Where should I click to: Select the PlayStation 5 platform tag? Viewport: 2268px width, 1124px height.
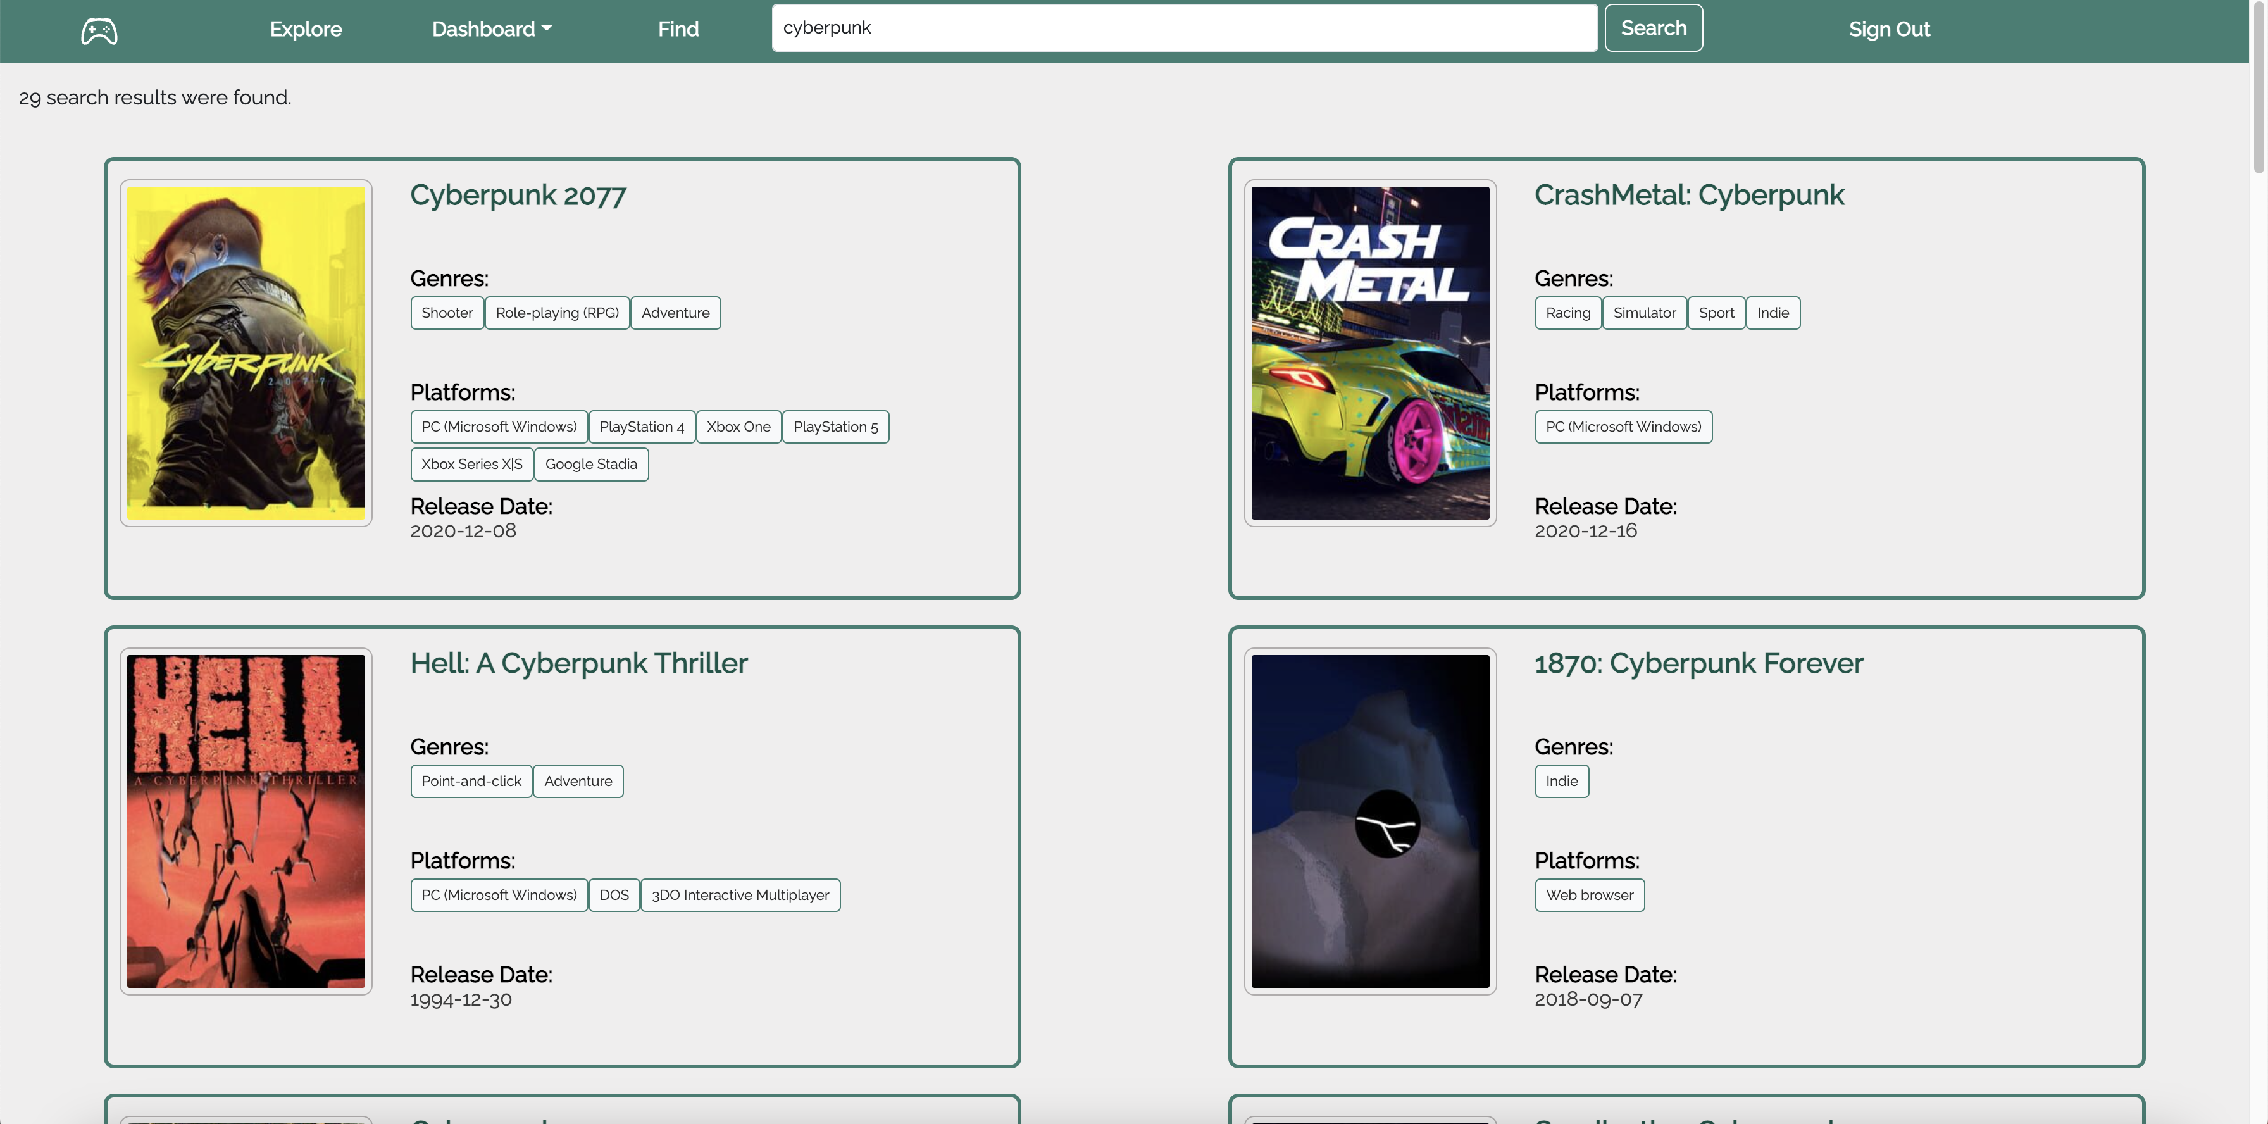click(835, 426)
